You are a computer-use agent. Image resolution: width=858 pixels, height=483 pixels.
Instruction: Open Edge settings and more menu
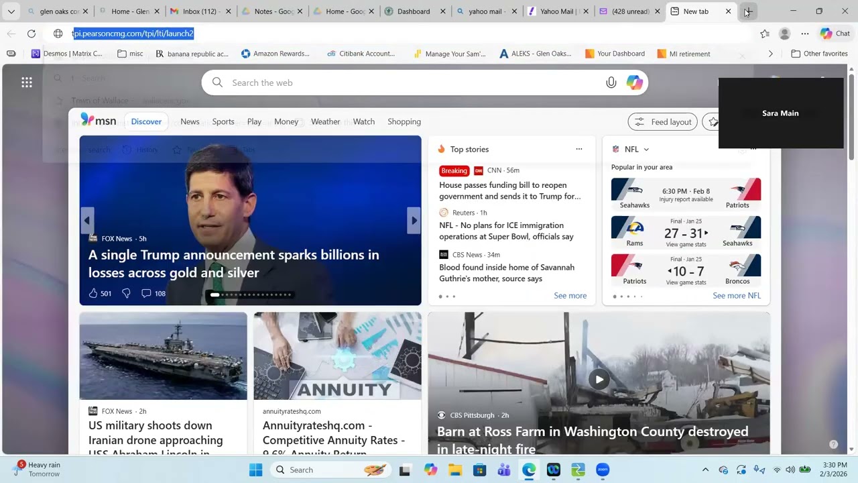coord(804,34)
